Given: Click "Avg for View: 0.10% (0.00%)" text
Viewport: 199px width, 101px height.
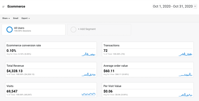Looking at the screenshot, I should coord(19,54).
